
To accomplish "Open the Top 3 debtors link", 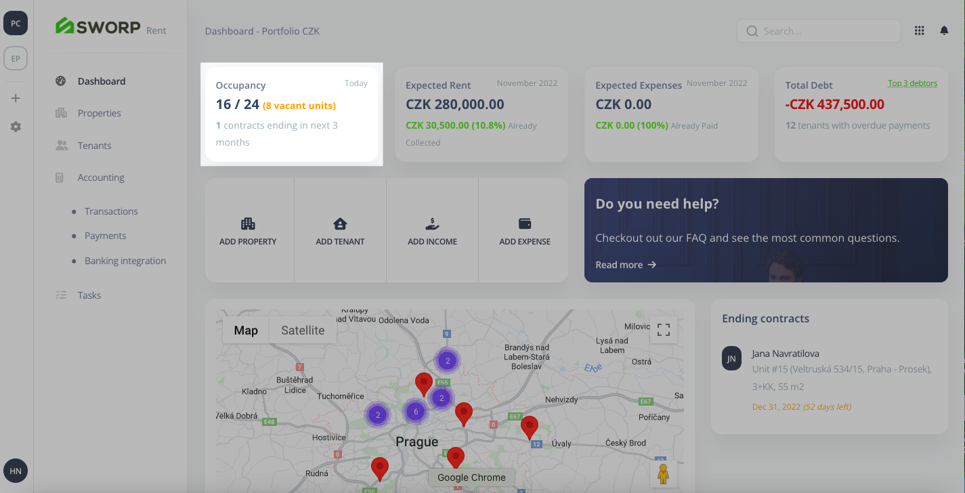I will 912,82.
